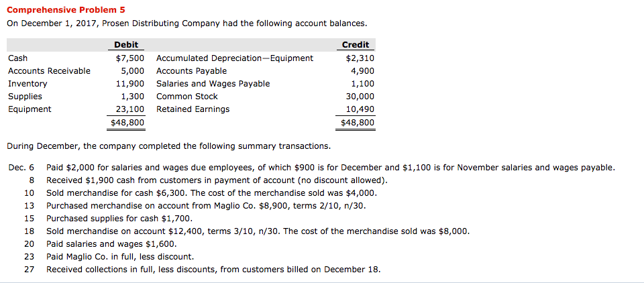The image size is (644, 283).
Task: Click the Debit column header
Action: [x=126, y=45]
